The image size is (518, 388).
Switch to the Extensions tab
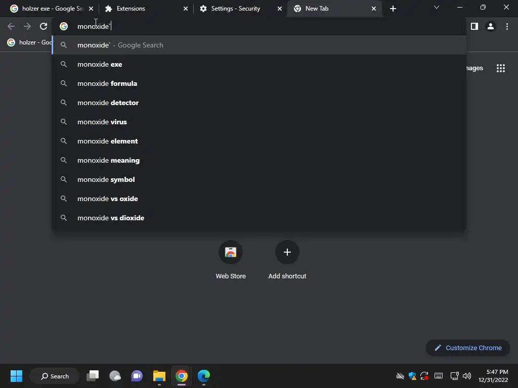click(x=145, y=9)
